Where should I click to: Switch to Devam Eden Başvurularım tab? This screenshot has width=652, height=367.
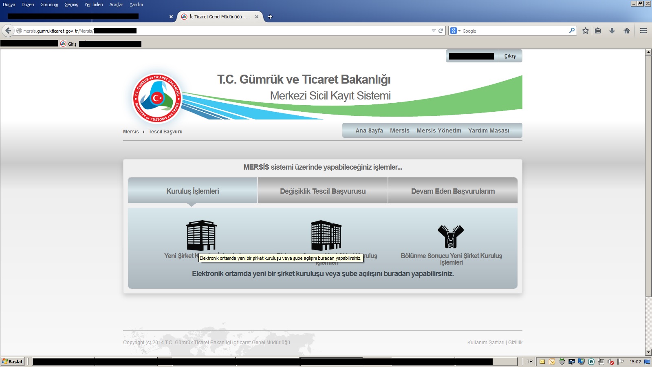(453, 191)
